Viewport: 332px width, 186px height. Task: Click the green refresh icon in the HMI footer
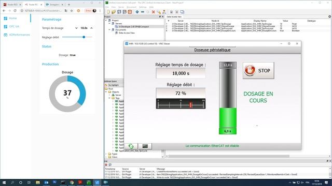(131, 146)
